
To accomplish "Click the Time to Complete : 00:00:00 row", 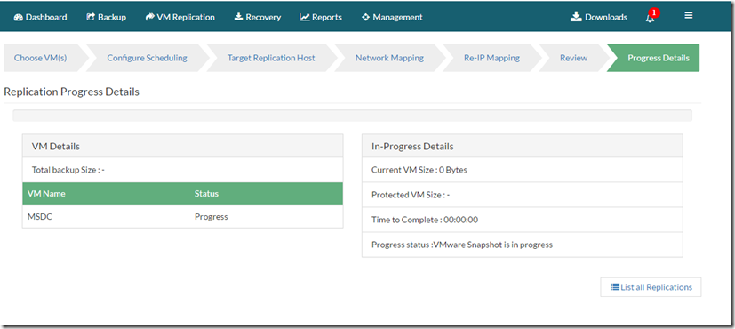I will 523,220.
